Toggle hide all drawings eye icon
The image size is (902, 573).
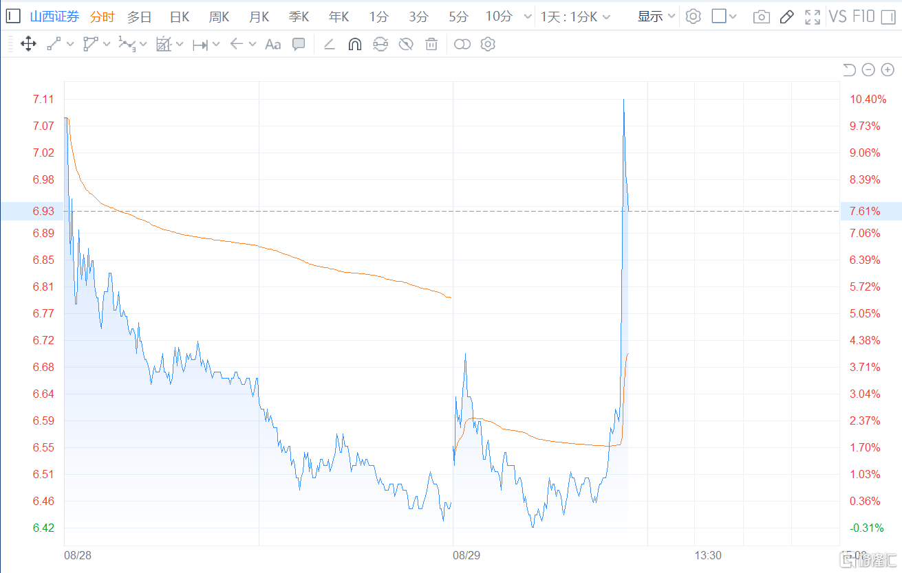pyautogui.click(x=406, y=45)
